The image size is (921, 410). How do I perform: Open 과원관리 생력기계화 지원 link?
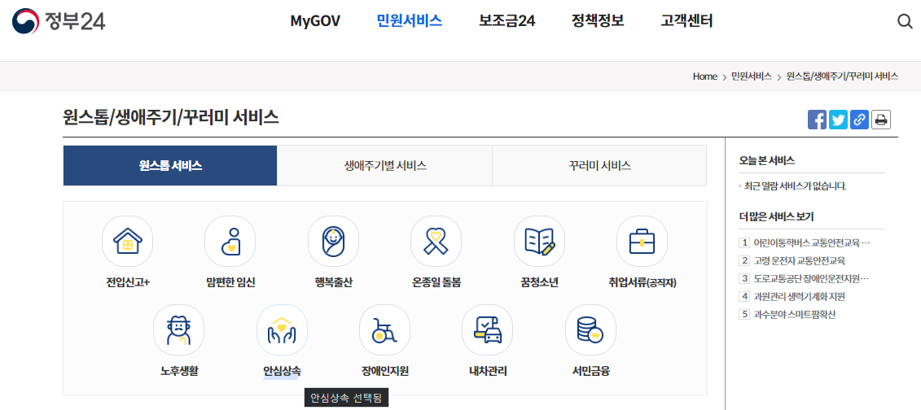coord(799,296)
